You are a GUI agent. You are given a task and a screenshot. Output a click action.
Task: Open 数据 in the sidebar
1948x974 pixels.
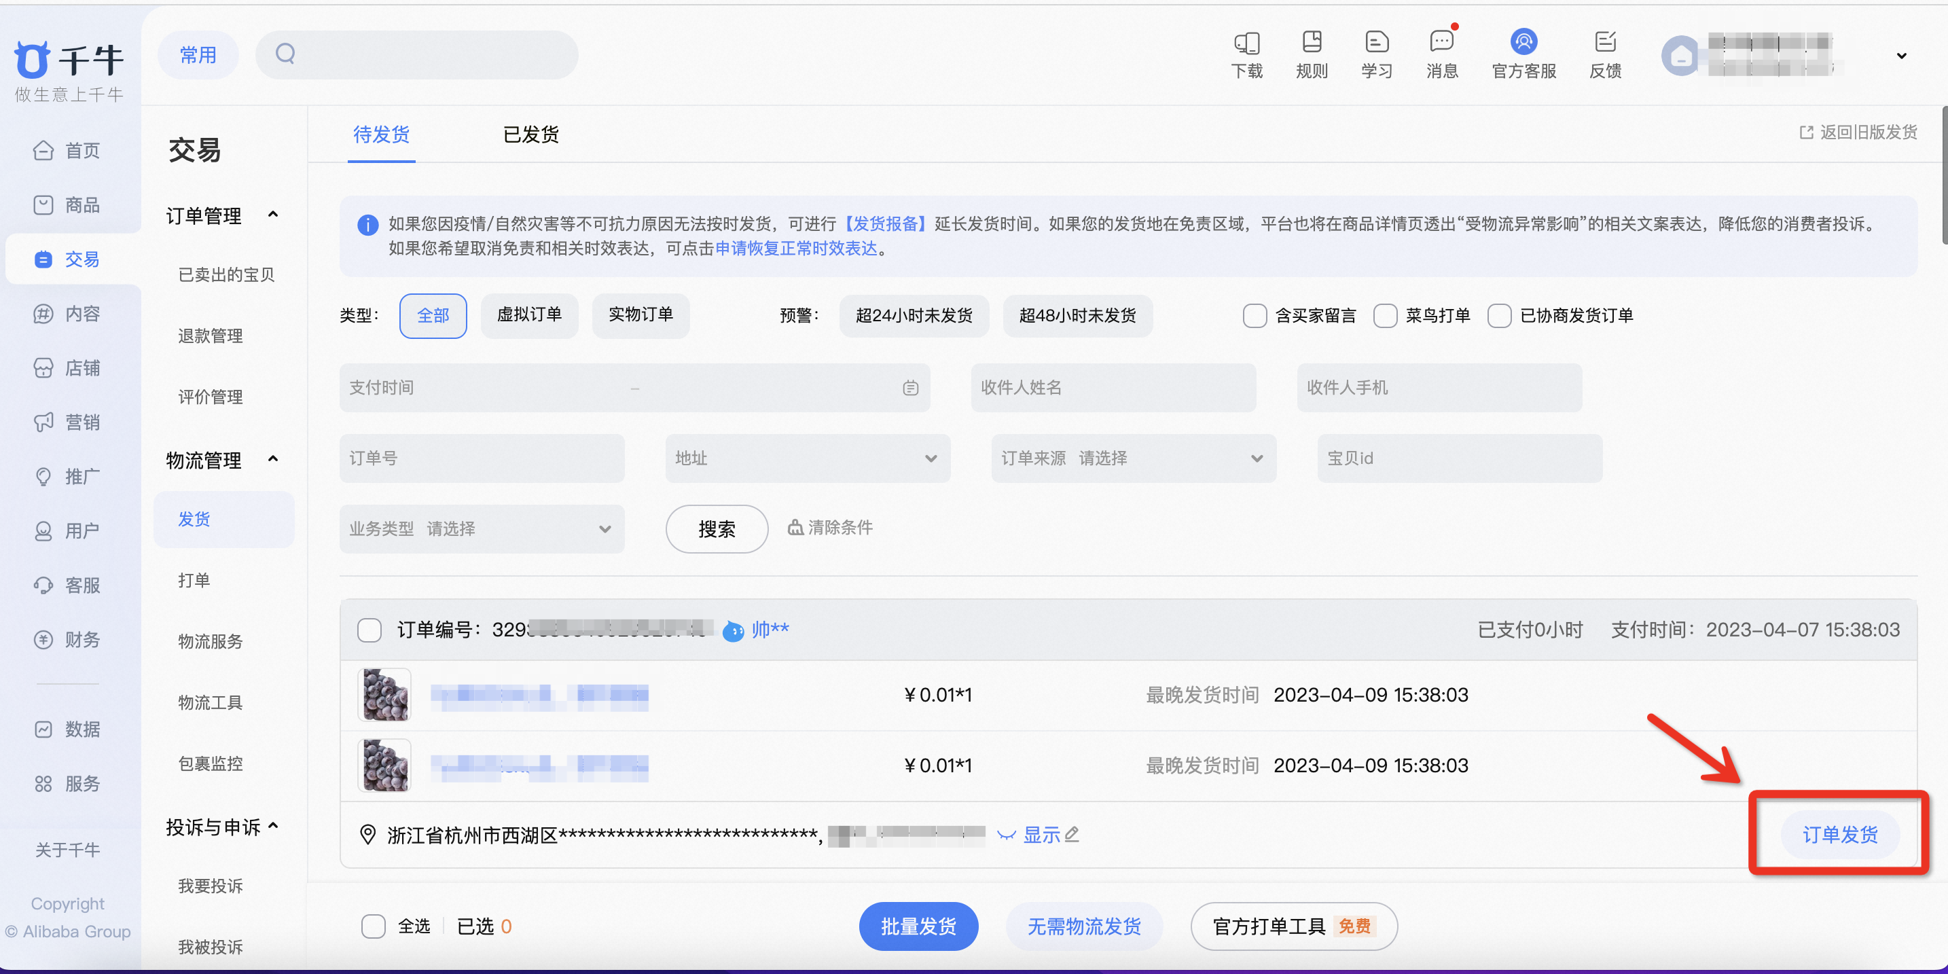tap(67, 729)
